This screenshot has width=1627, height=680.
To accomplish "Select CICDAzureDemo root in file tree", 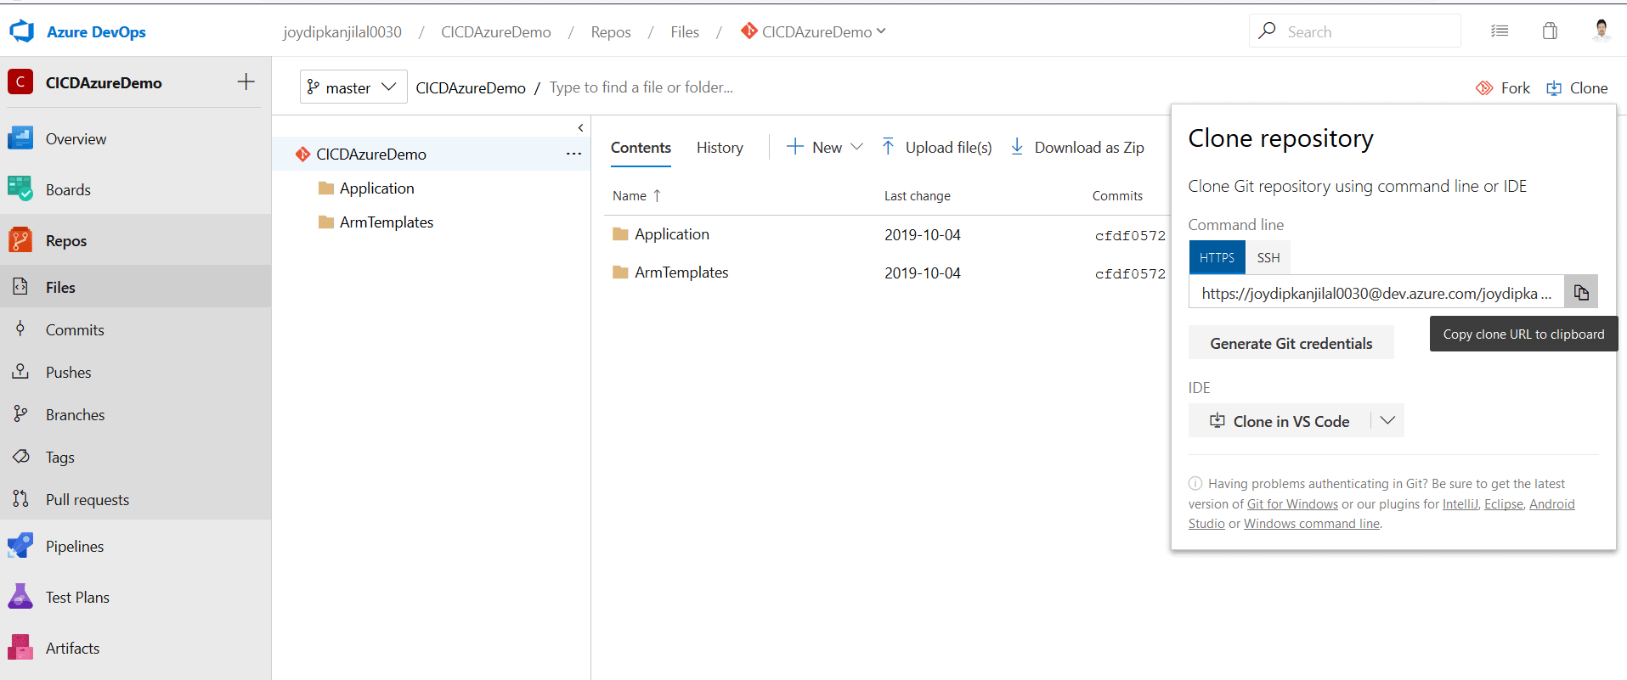I will [432, 154].
